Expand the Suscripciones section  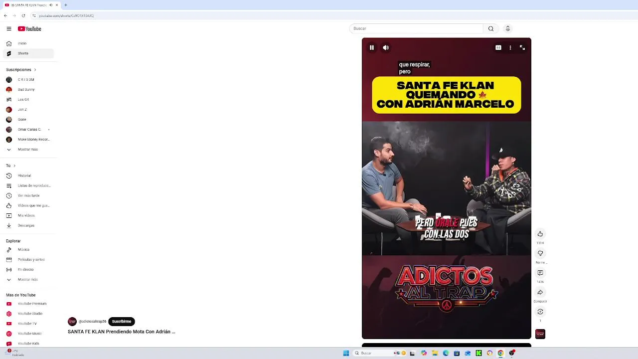coord(21,70)
